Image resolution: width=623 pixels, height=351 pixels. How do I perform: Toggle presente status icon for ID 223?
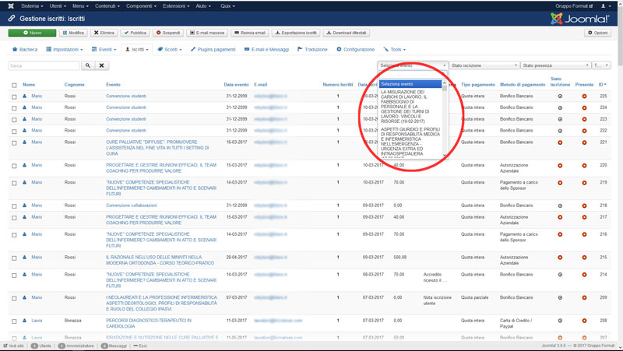[x=585, y=119]
